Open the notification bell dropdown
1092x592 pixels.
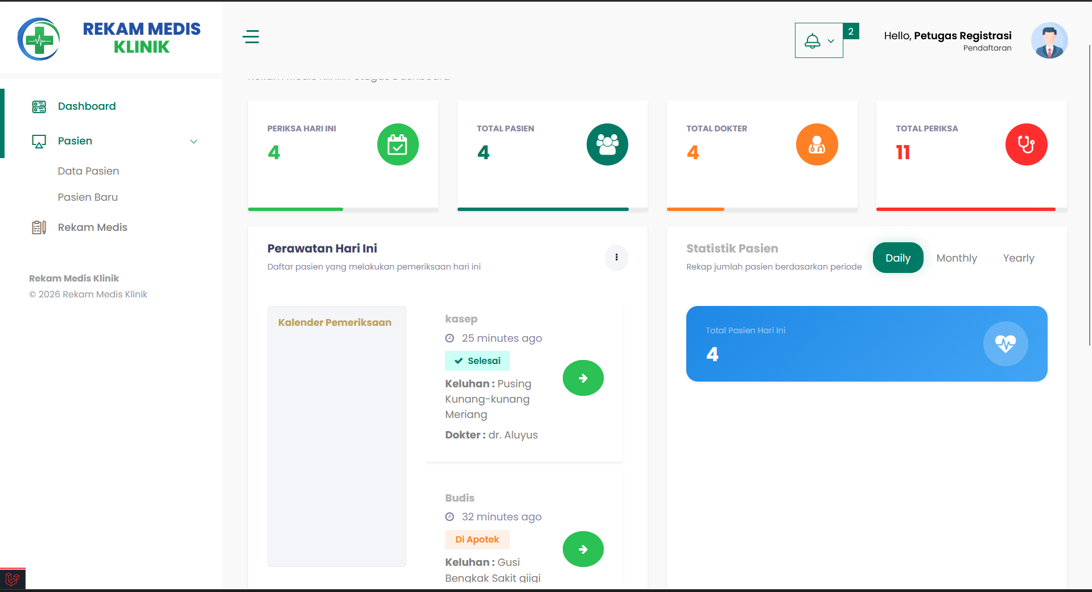tap(818, 40)
